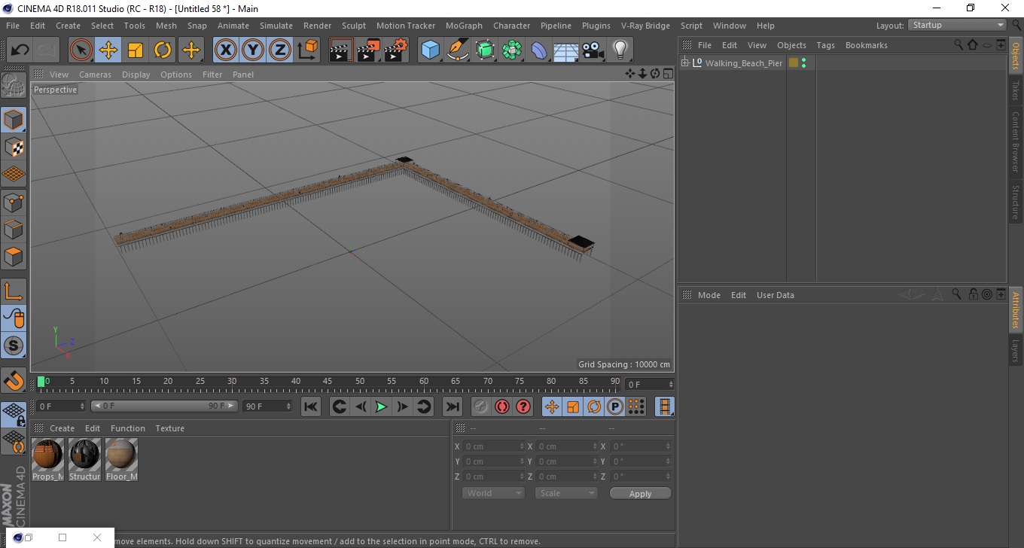The height and width of the screenshot is (548, 1024).
Task: Toggle Autokeying button
Action: (x=501, y=406)
